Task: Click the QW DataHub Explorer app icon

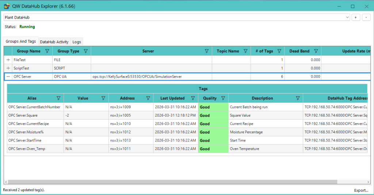Action: point(7,6)
